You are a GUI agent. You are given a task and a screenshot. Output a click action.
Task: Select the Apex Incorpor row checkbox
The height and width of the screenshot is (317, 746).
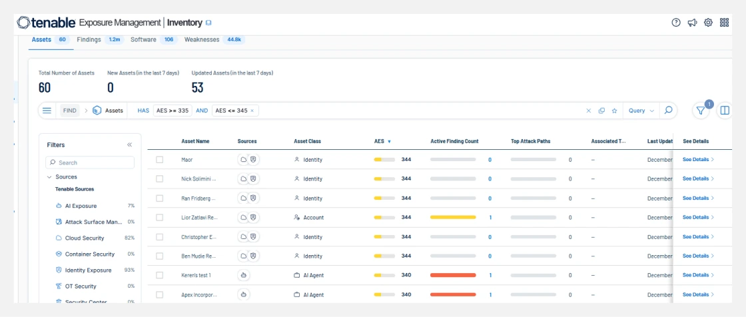(159, 294)
